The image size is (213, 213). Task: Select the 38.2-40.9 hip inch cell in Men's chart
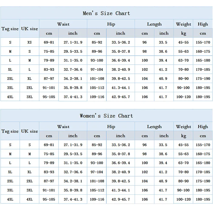120,69
